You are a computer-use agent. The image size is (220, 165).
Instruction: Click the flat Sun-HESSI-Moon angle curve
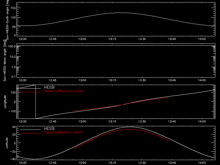point(116,46)
